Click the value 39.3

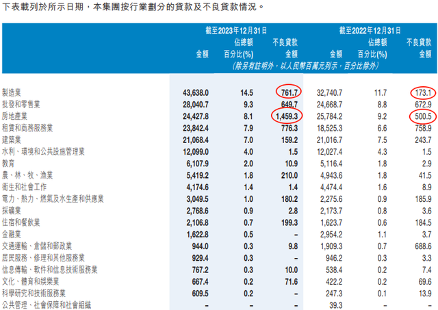coord(336,305)
